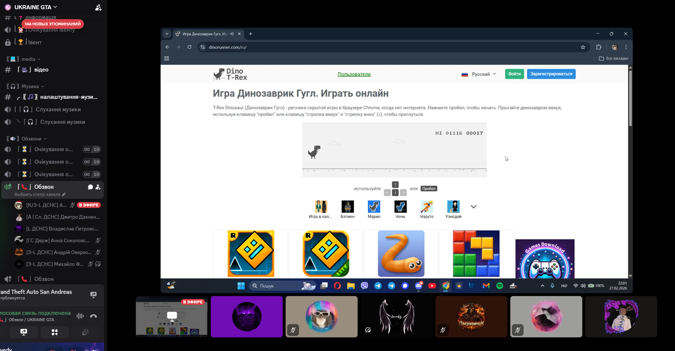Open Chrome extensions puzzle icon
This screenshot has width=675, height=351.
[599, 47]
